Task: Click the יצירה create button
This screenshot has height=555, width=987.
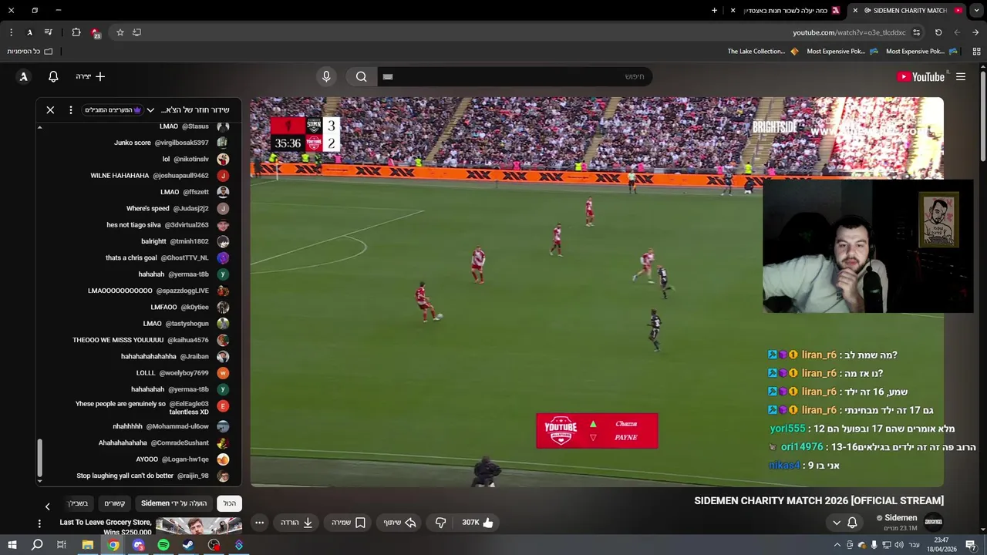Action: pos(90,76)
